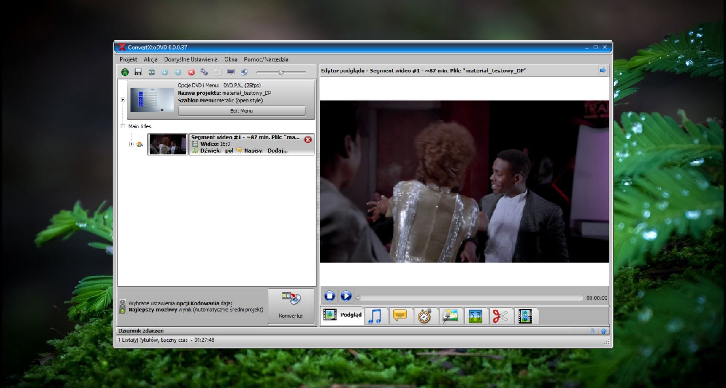
Task: Open the Okna menu
Action: pyautogui.click(x=230, y=59)
